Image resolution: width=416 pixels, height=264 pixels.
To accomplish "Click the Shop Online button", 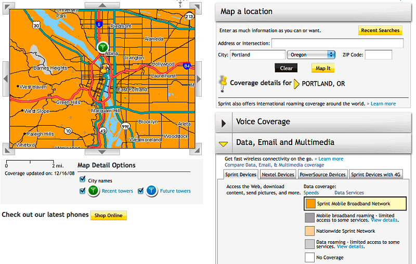I will (x=109, y=215).
